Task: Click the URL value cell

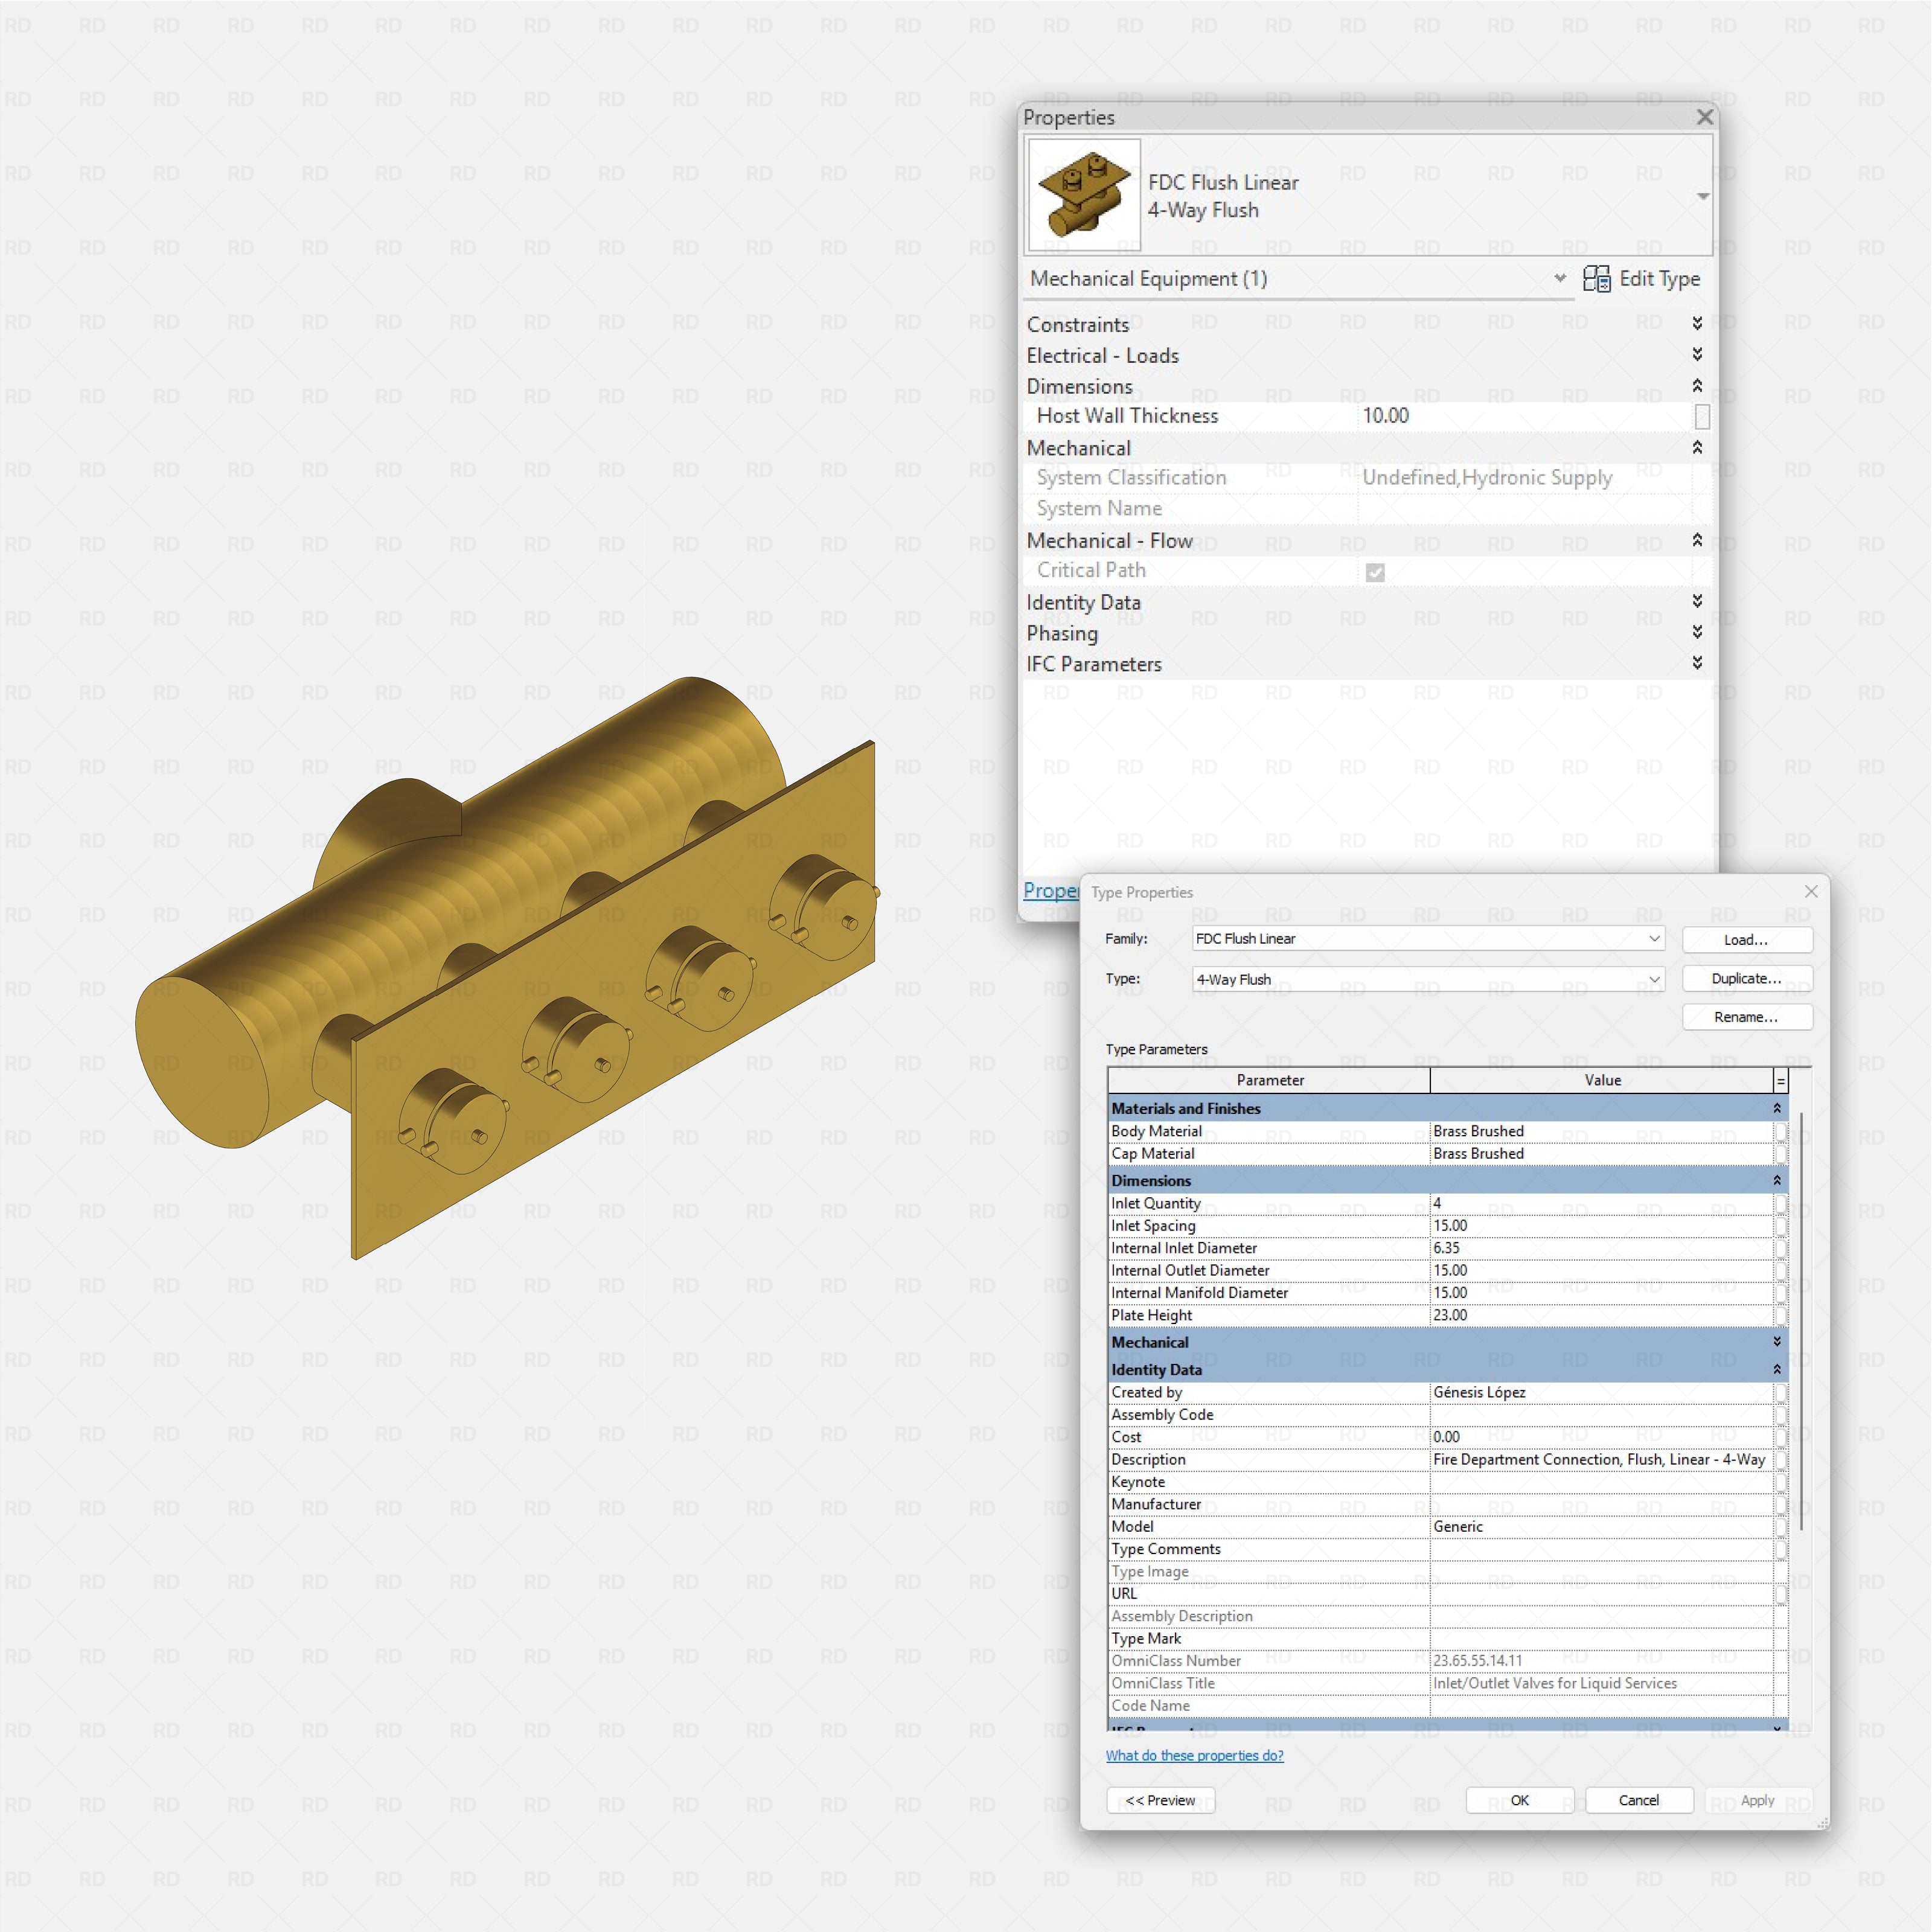Action: (x=1601, y=1593)
